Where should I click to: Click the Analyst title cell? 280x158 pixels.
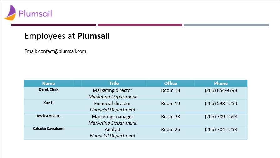click(113, 133)
